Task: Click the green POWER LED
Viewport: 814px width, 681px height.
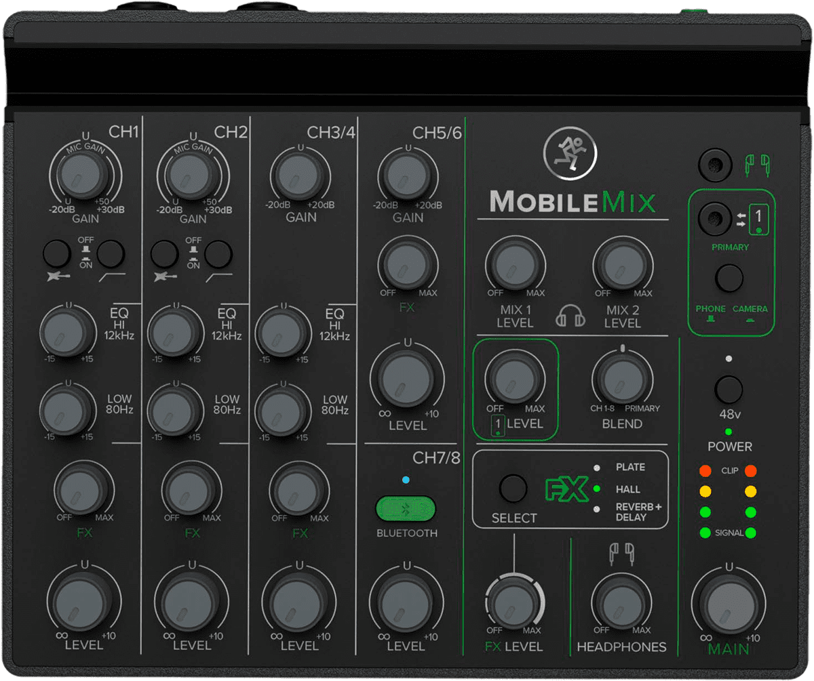Action: (x=728, y=432)
